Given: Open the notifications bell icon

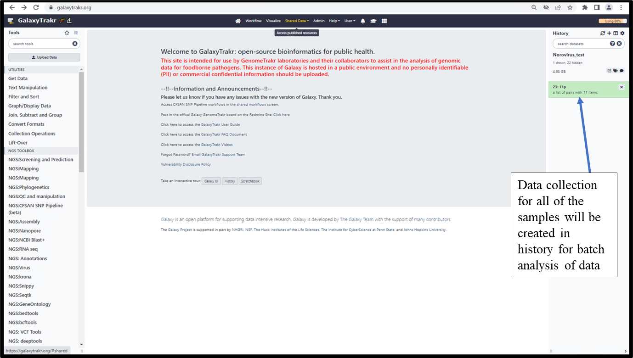Looking at the screenshot, I should point(363,21).
